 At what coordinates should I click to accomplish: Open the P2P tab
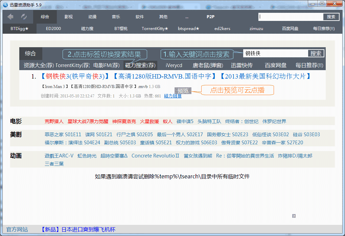point(211,17)
